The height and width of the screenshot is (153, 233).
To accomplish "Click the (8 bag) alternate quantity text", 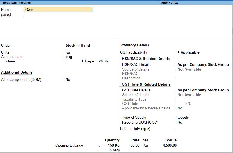I will point(114,150).
